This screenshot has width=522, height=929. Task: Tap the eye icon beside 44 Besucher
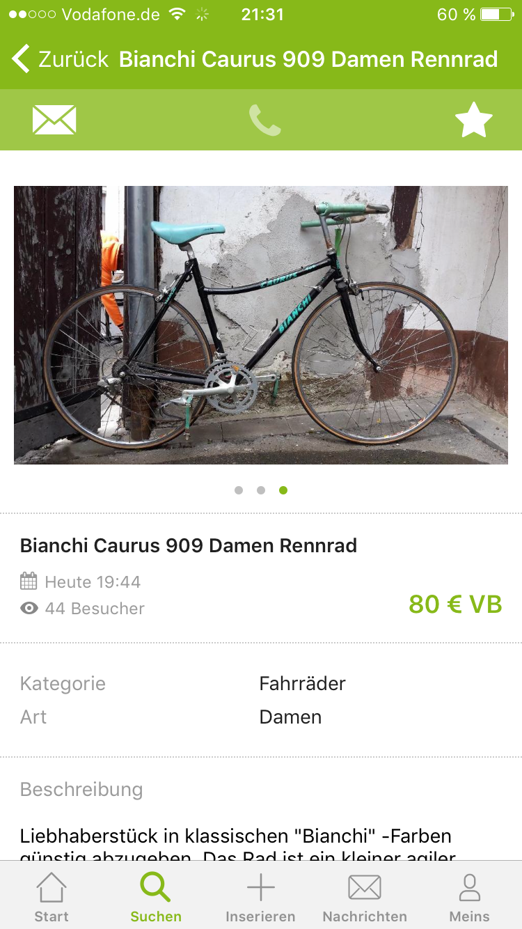[29, 609]
